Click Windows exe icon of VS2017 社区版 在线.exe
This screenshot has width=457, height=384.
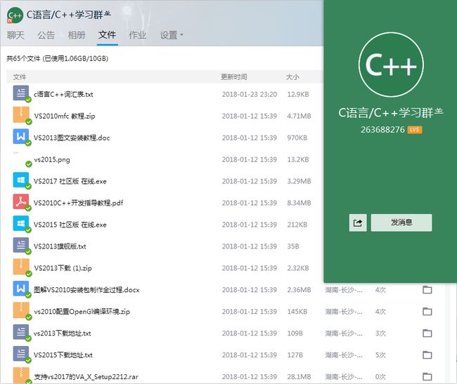tap(21, 180)
